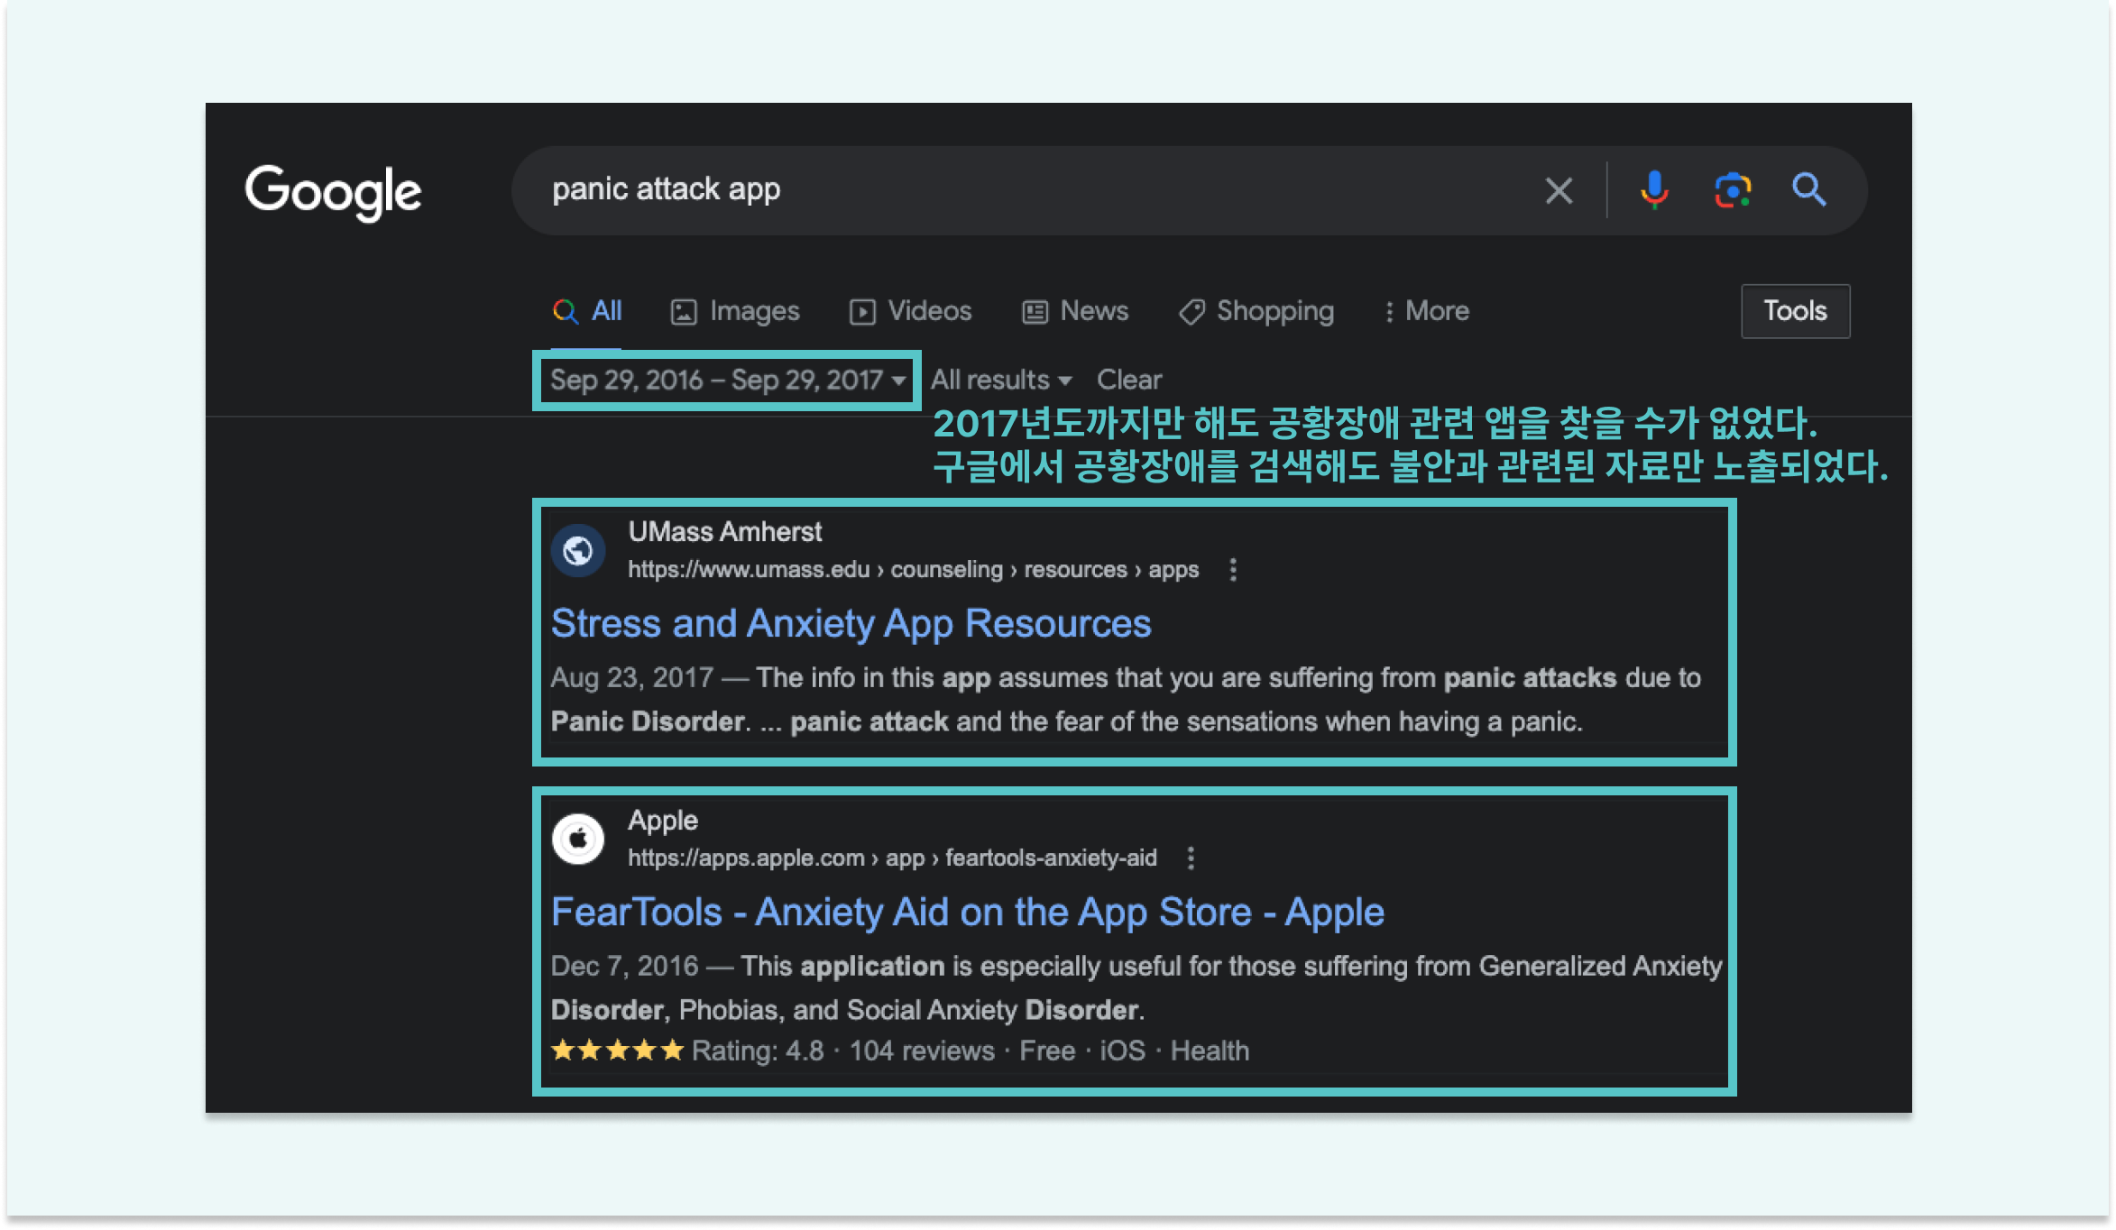Open options menu for the Apple result
The image size is (2116, 1230).
click(x=1191, y=858)
